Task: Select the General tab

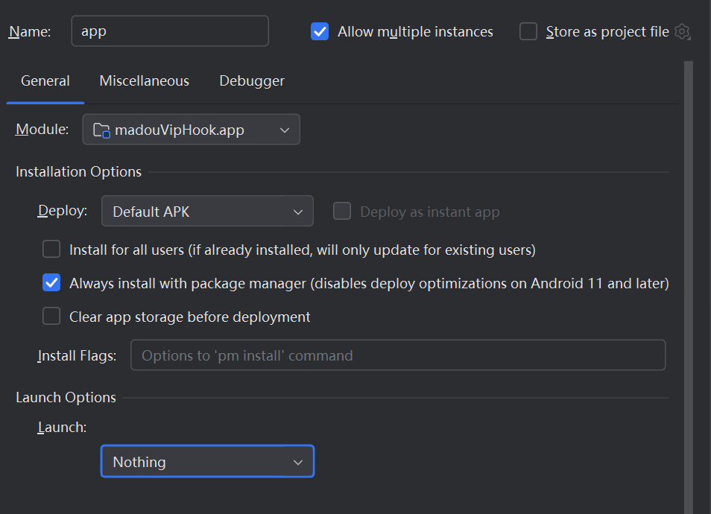Action: (45, 80)
